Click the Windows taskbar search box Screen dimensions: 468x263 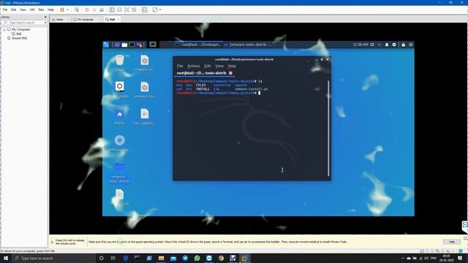click(53, 258)
